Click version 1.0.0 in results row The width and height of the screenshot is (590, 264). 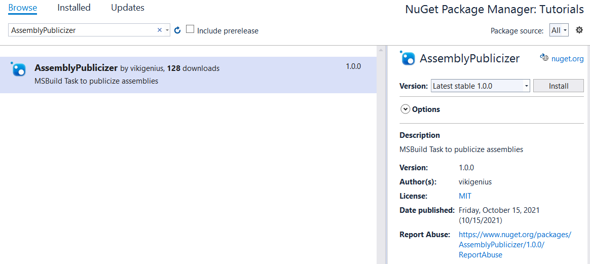coord(353,66)
